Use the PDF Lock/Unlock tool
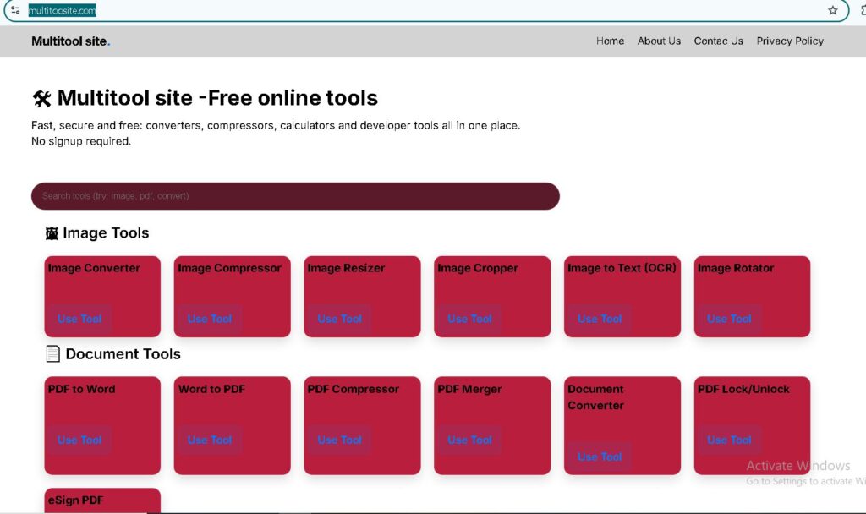 pyautogui.click(x=729, y=440)
